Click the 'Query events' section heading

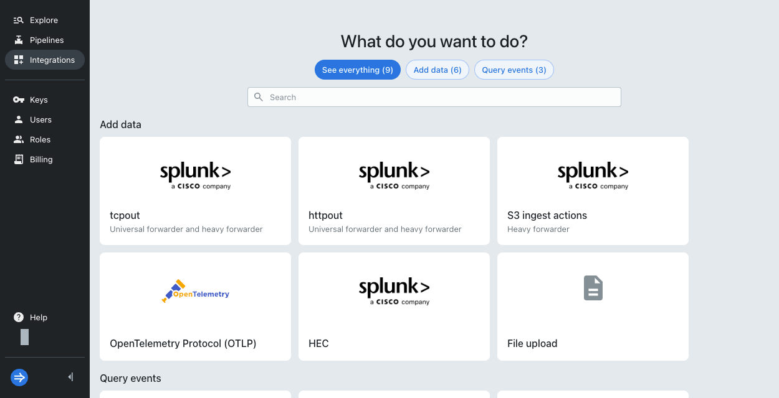click(x=130, y=378)
